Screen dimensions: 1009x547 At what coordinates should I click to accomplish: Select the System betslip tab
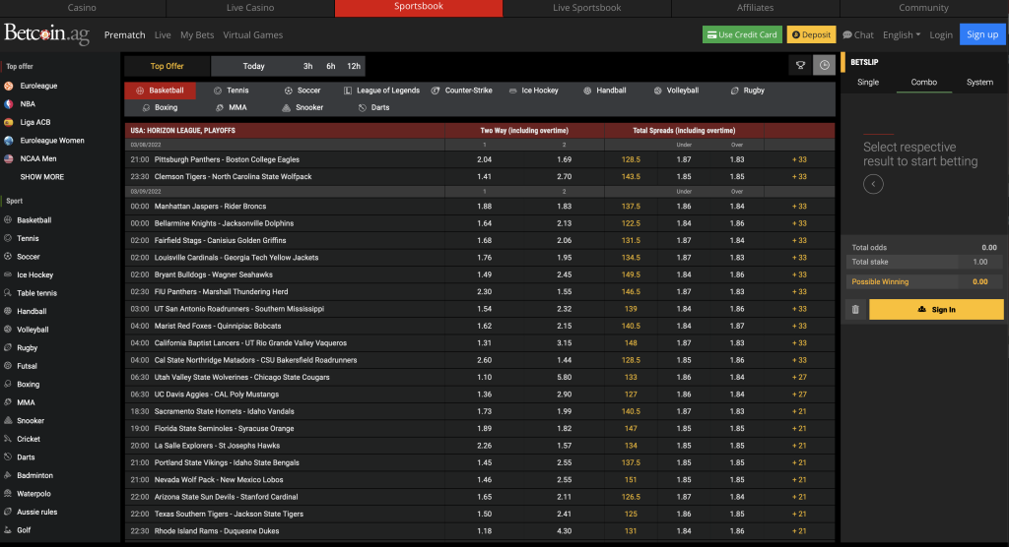click(x=979, y=83)
